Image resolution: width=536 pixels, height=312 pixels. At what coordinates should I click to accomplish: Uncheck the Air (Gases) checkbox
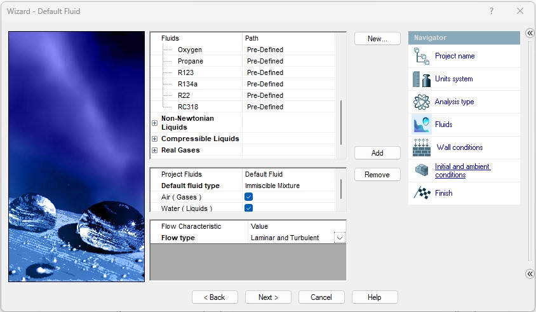(x=249, y=197)
